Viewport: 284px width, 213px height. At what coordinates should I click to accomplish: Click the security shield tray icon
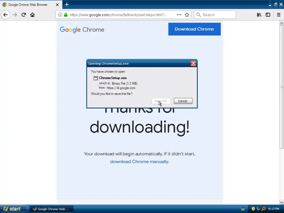253,209
